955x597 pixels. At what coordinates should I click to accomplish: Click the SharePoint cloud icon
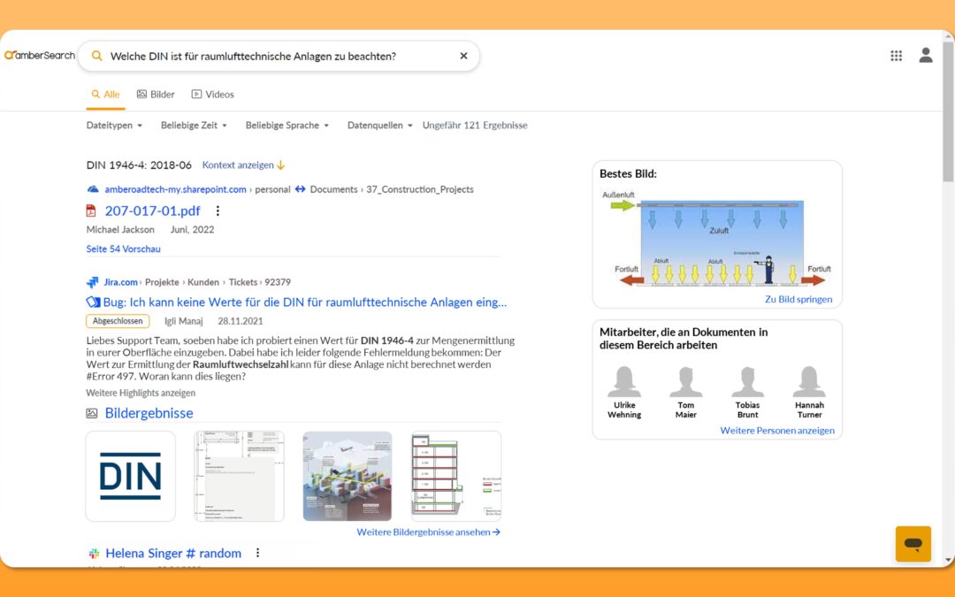pyautogui.click(x=93, y=189)
